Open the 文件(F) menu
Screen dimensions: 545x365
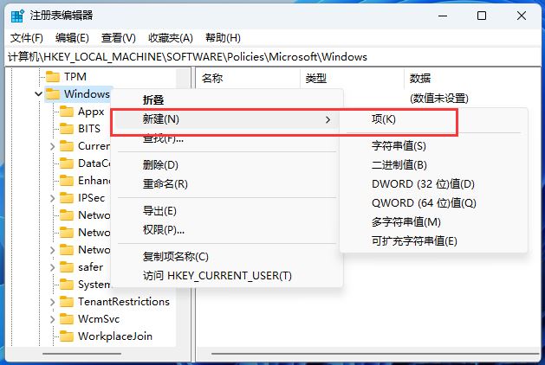tap(26, 38)
